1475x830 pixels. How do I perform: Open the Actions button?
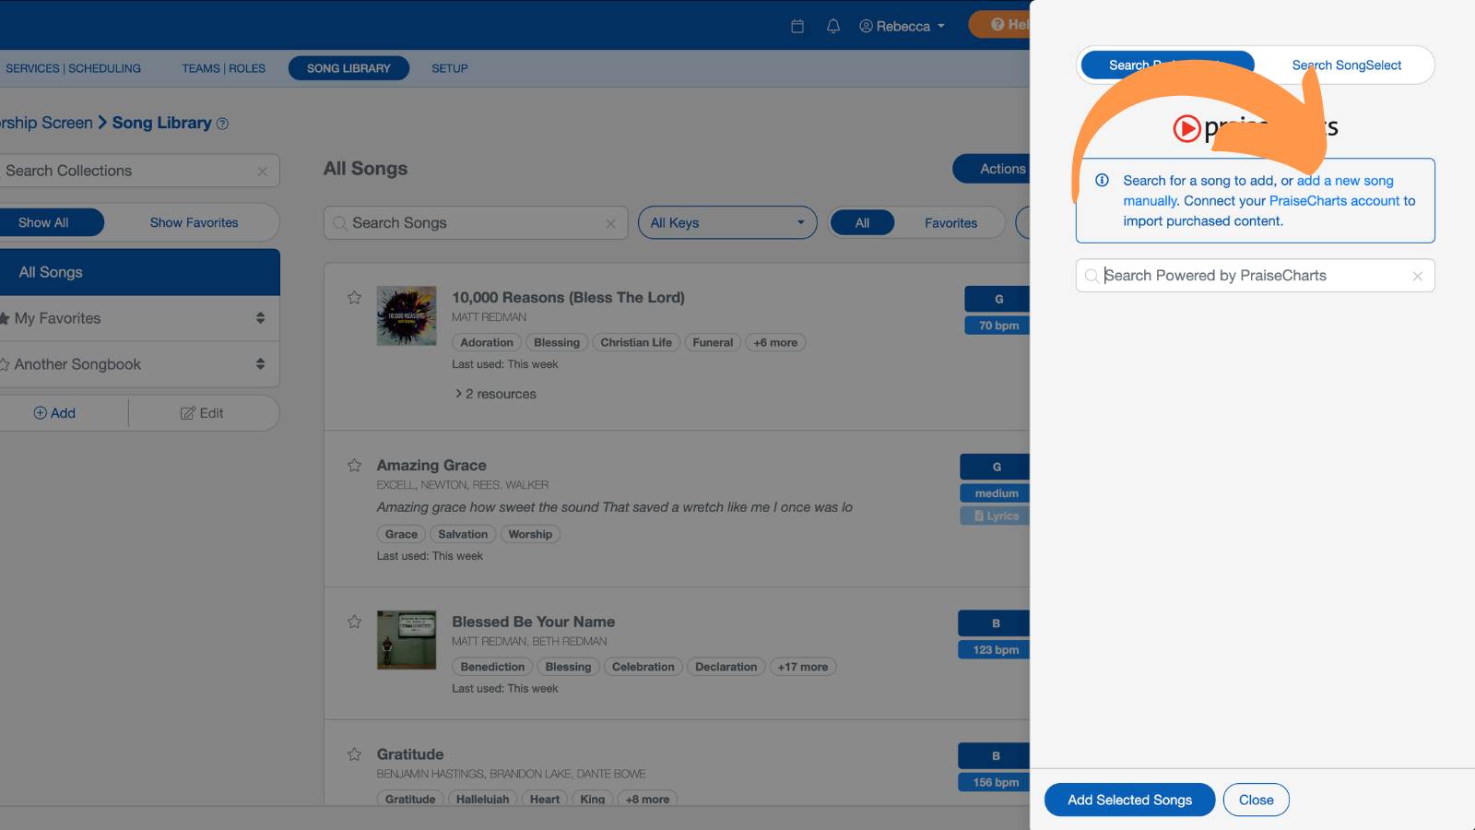(x=992, y=169)
